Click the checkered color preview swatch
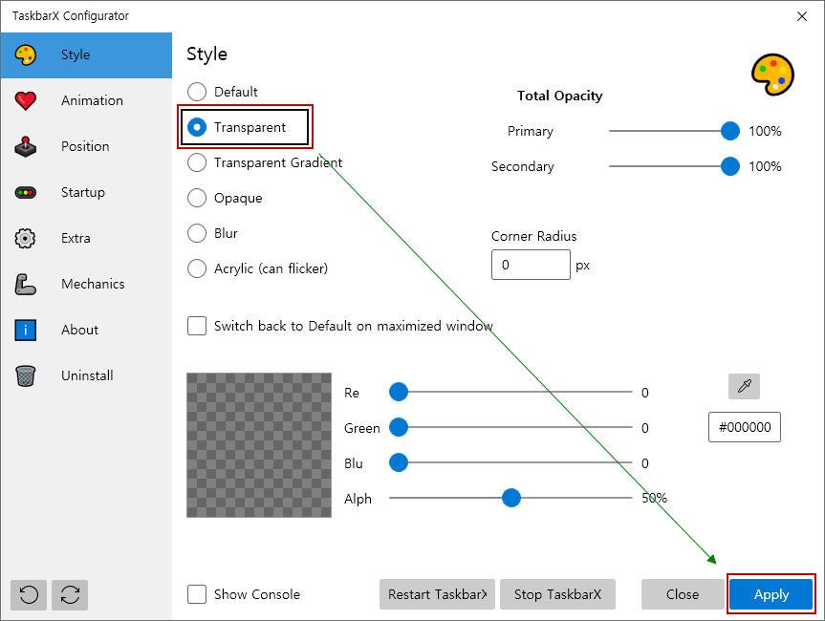The width and height of the screenshot is (825, 621). tap(259, 445)
